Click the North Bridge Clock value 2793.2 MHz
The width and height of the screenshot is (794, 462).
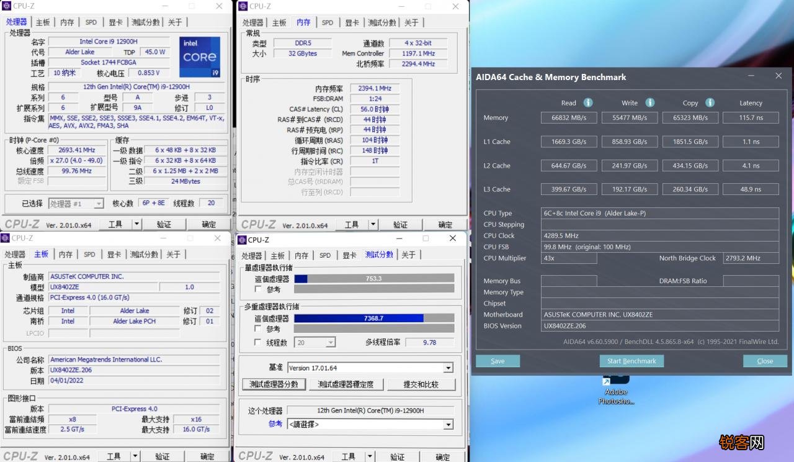751,258
